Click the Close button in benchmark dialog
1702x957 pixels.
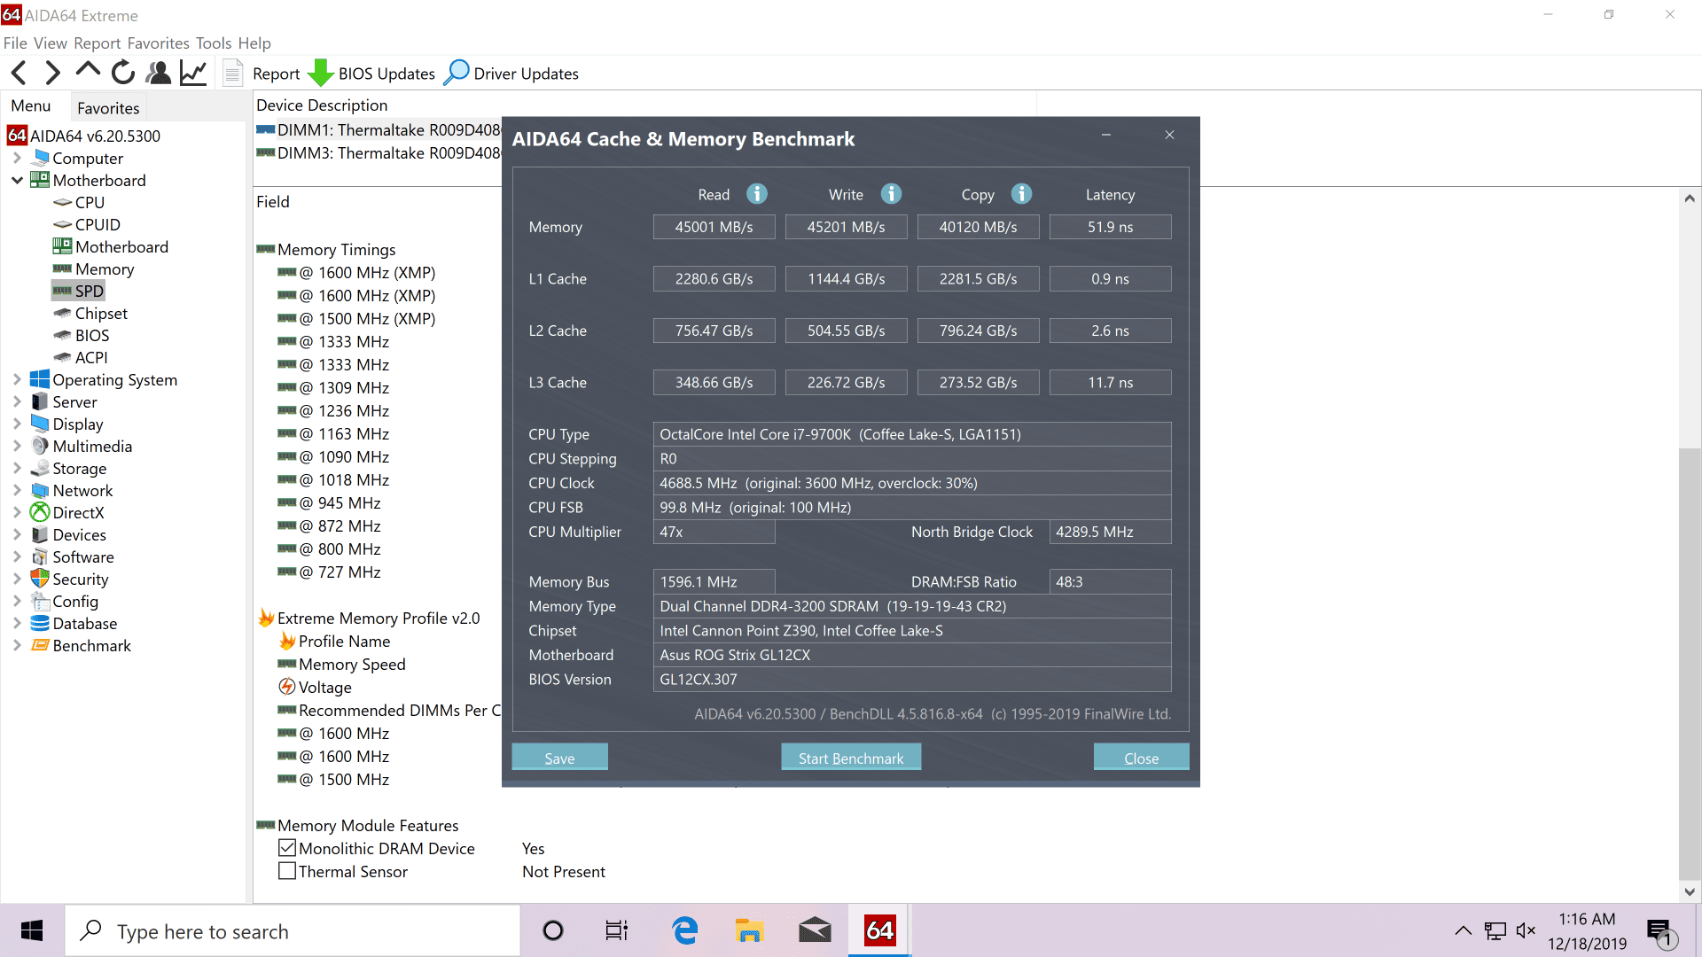click(1141, 758)
